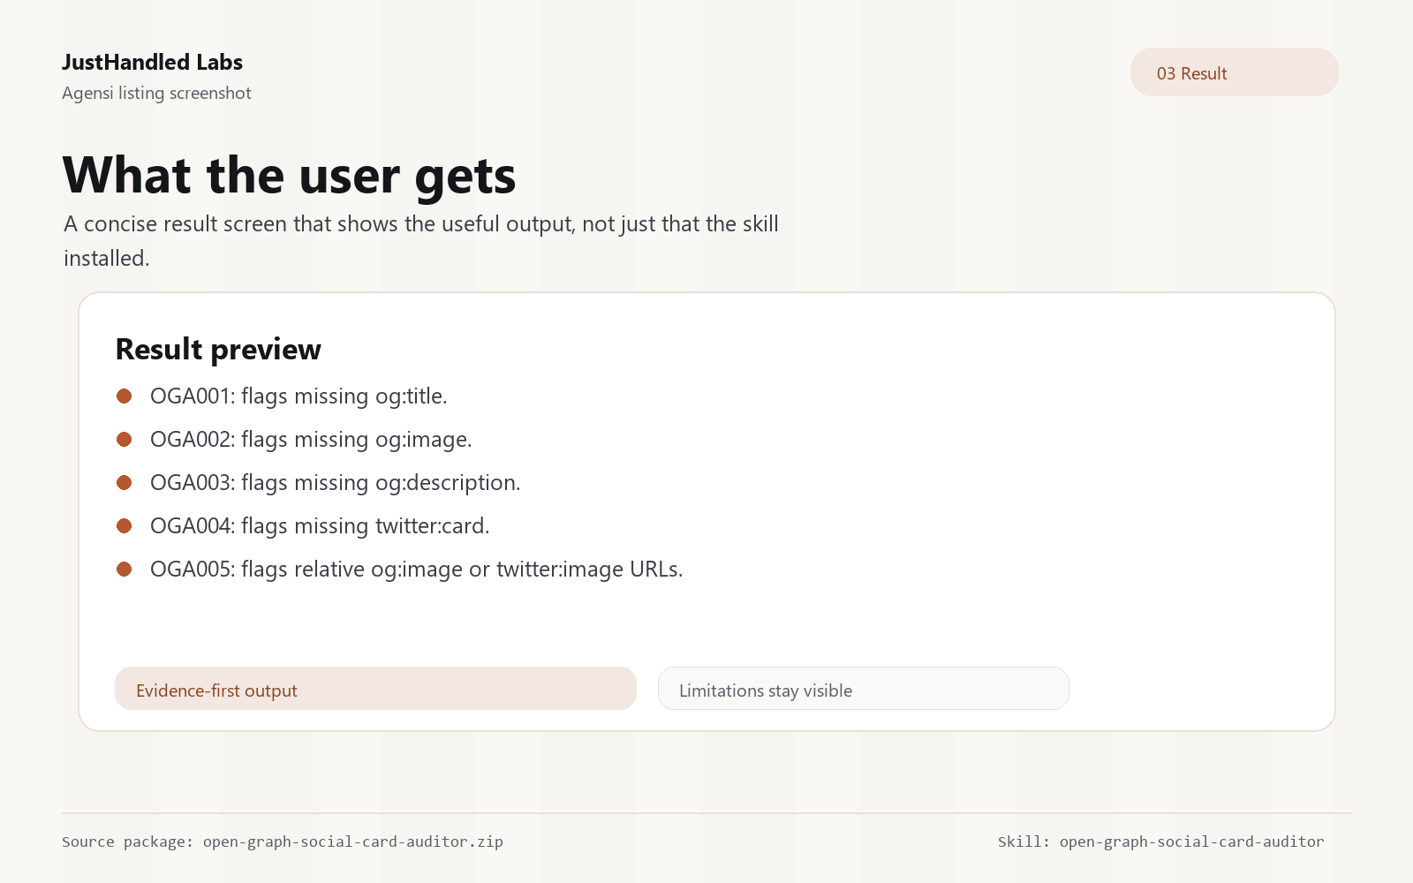Screen dimensions: 1413x883
Task: Click the What the user gets heading
Action: (289, 176)
